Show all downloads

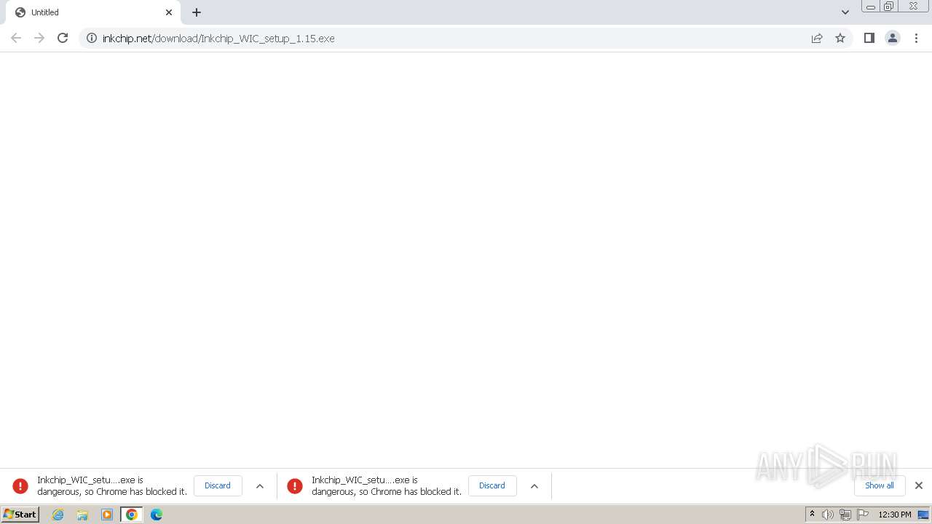click(x=880, y=485)
